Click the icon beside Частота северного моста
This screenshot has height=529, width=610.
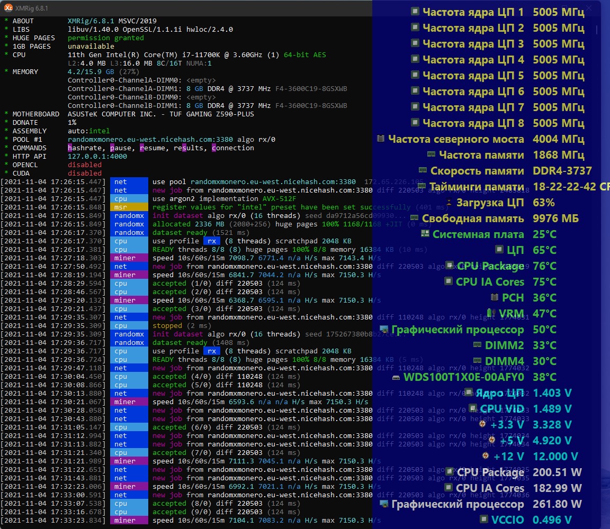point(381,138)
